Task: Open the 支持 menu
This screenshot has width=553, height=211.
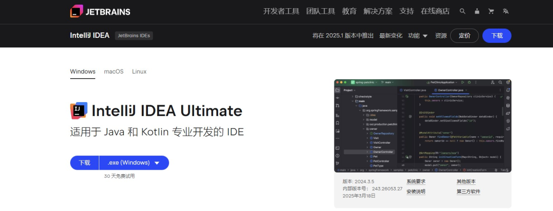Action: (x=407, y=11)
